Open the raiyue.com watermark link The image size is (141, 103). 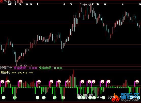point(130,100)
